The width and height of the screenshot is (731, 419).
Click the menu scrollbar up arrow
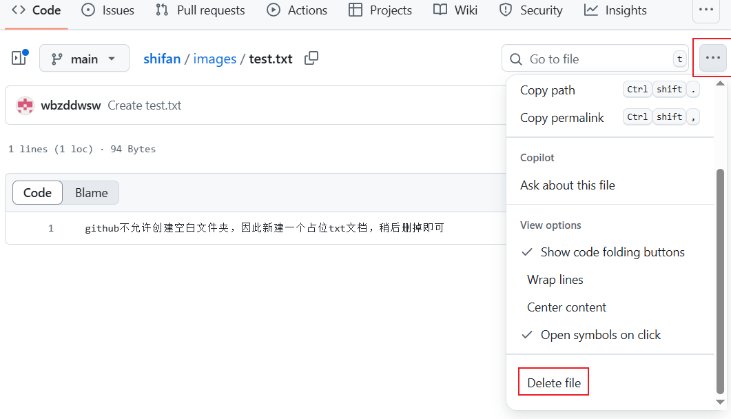(720, 83)
